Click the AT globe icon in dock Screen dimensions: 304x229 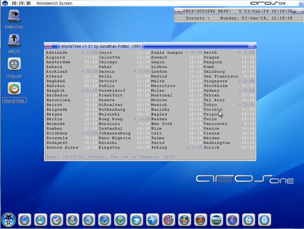click(169, 220)
